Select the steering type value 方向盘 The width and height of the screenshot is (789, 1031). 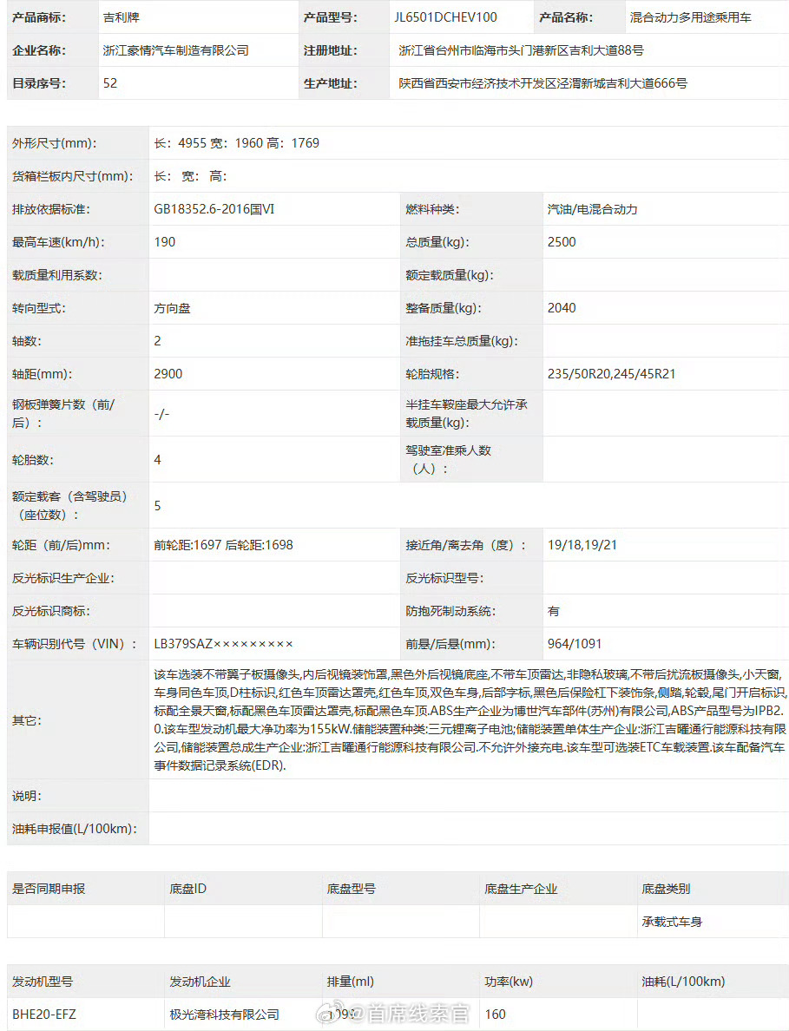(172, 308)
